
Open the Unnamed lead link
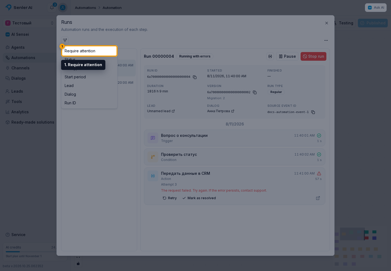161,111
